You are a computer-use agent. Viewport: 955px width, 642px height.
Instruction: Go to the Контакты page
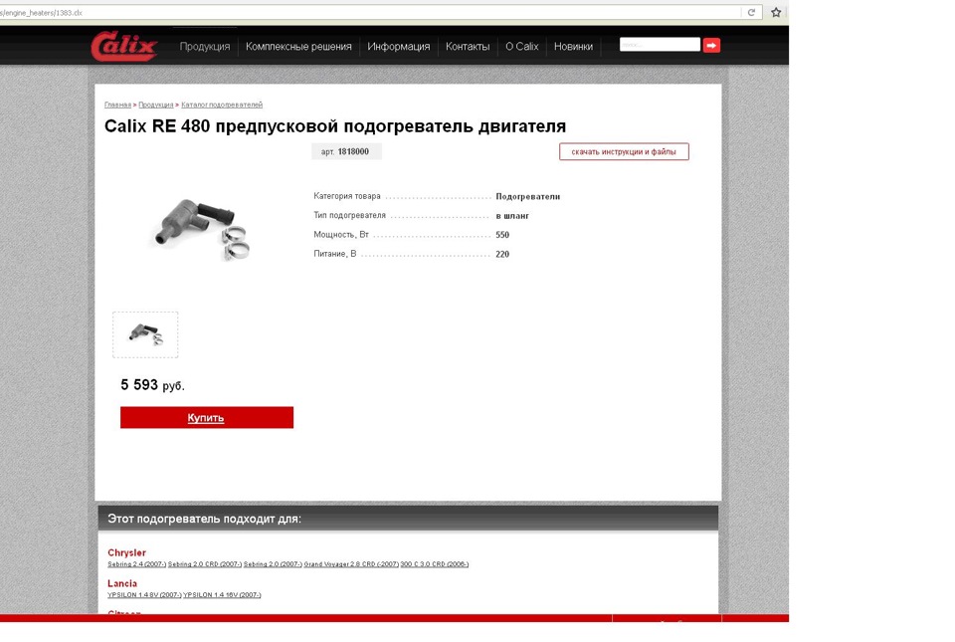pos(468,47)
